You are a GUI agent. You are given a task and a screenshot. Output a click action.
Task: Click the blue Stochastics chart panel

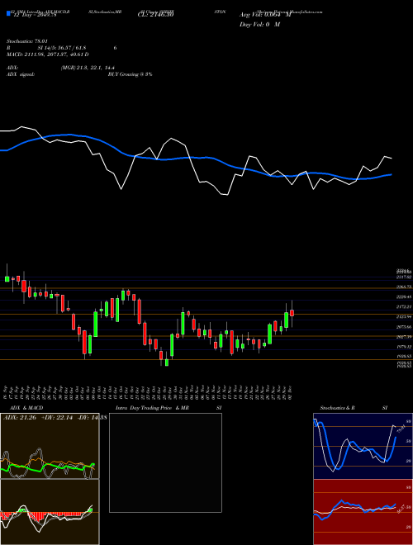[x=363, y=446]
